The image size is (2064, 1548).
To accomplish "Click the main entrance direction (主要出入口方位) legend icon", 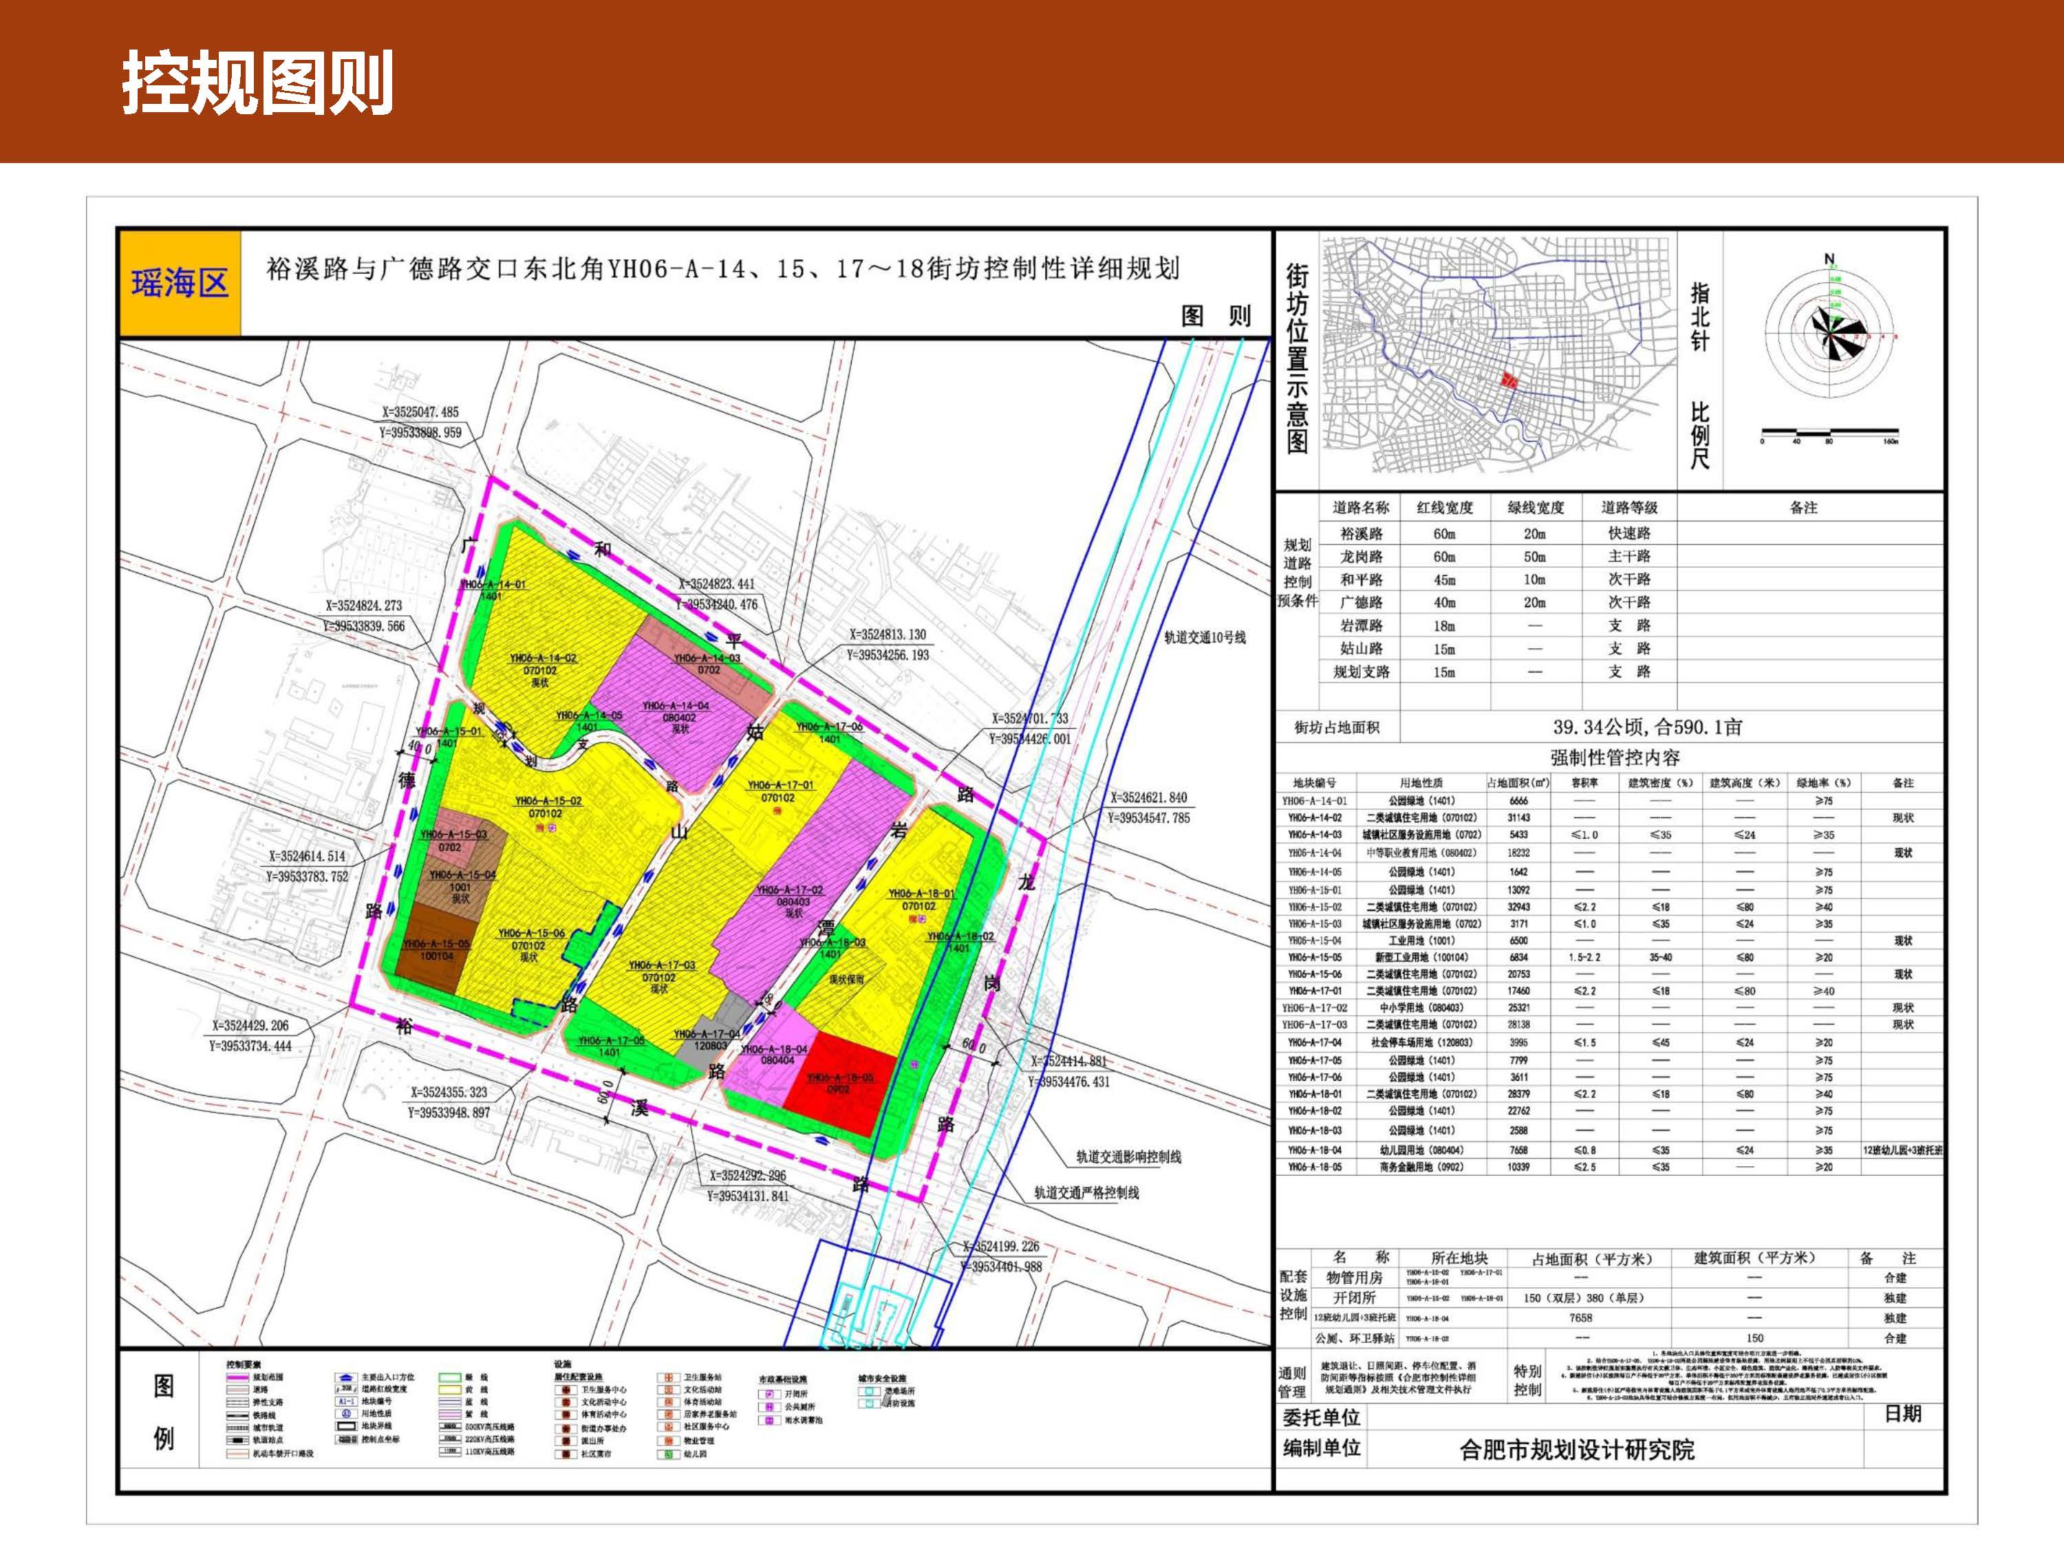I will click(x=346, y=1378).
